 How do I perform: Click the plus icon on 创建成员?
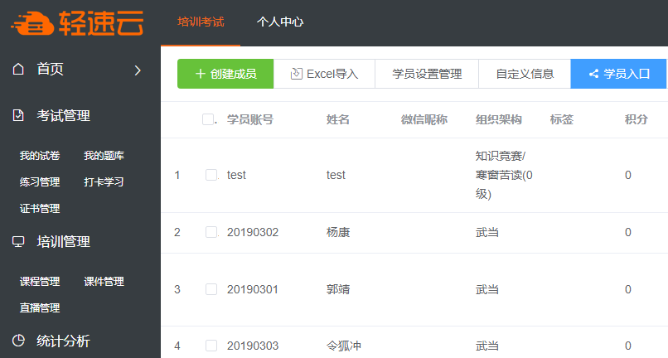[201, 74]
